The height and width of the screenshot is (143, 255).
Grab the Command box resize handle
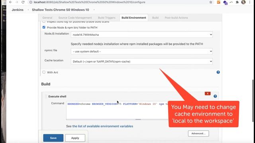tap(138, 120)
